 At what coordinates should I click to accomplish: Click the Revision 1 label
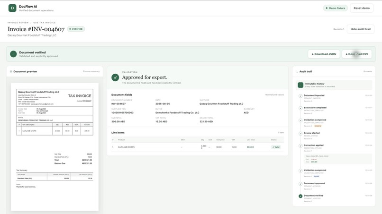(339, 29)
